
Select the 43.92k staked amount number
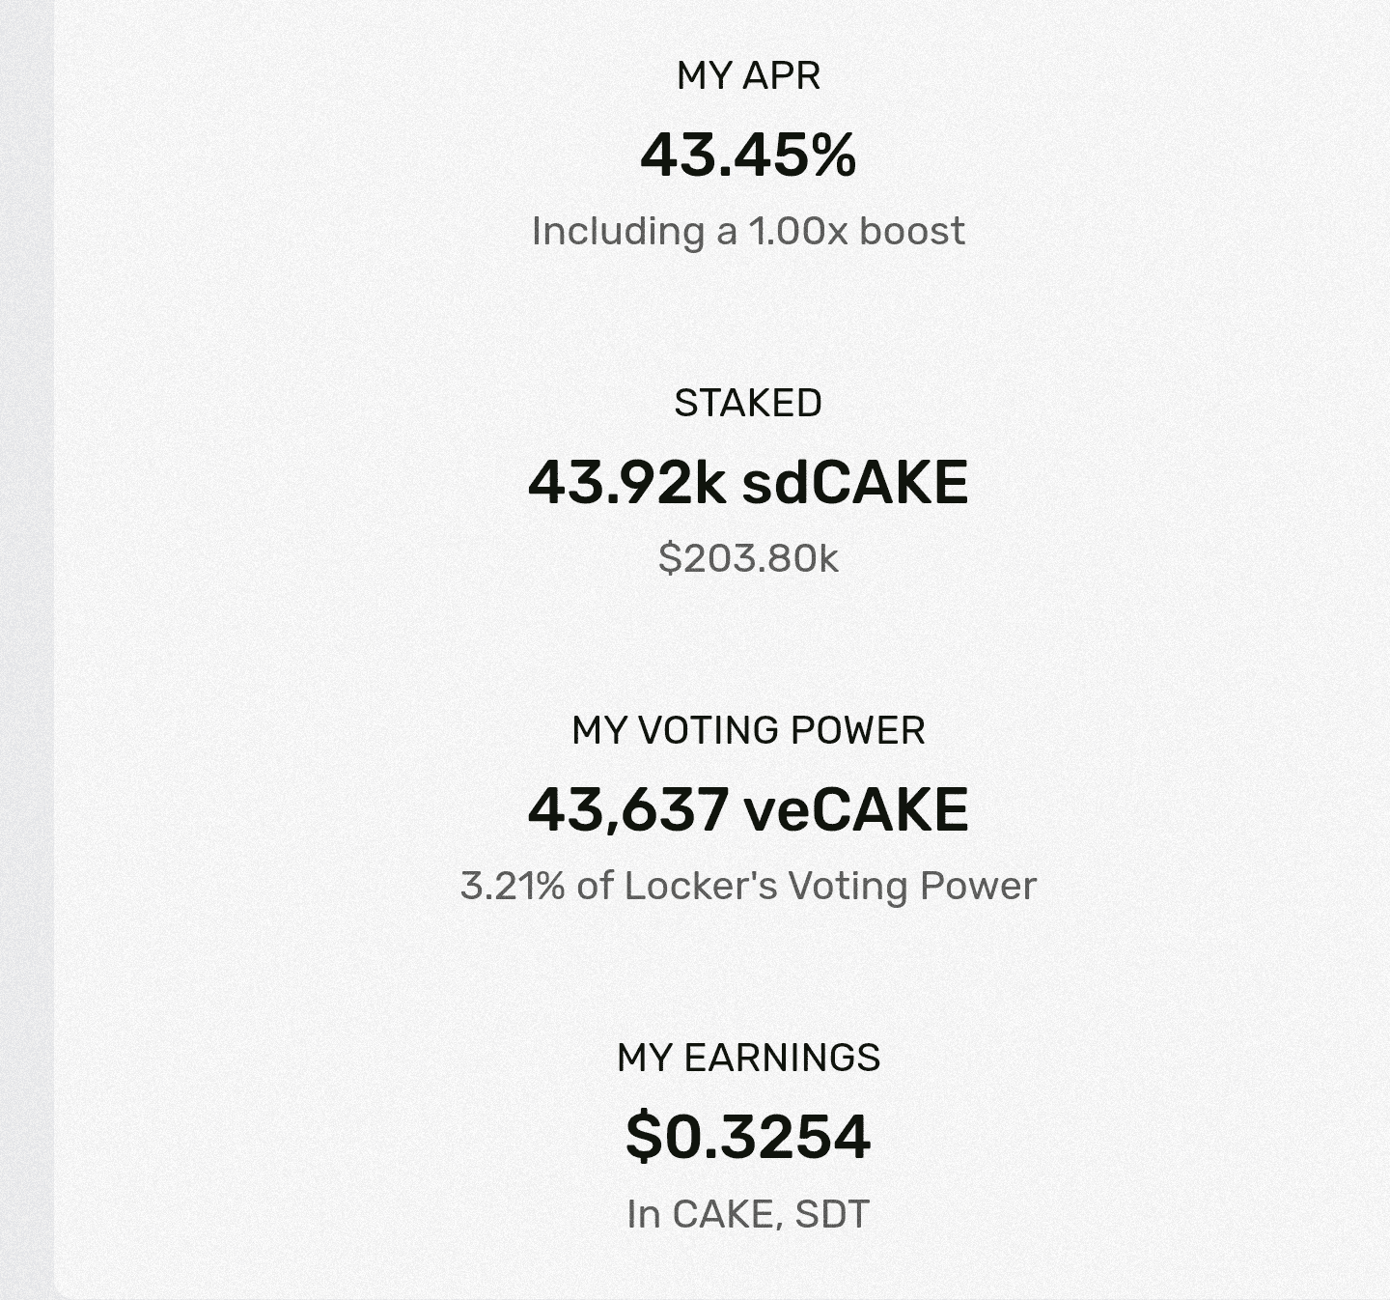(x=626, y=482)
